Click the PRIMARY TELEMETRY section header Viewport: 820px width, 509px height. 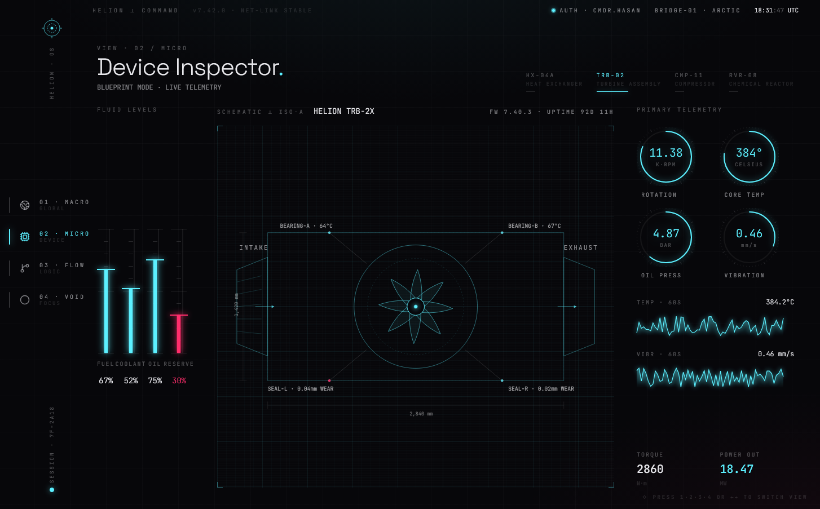point(680,110)
